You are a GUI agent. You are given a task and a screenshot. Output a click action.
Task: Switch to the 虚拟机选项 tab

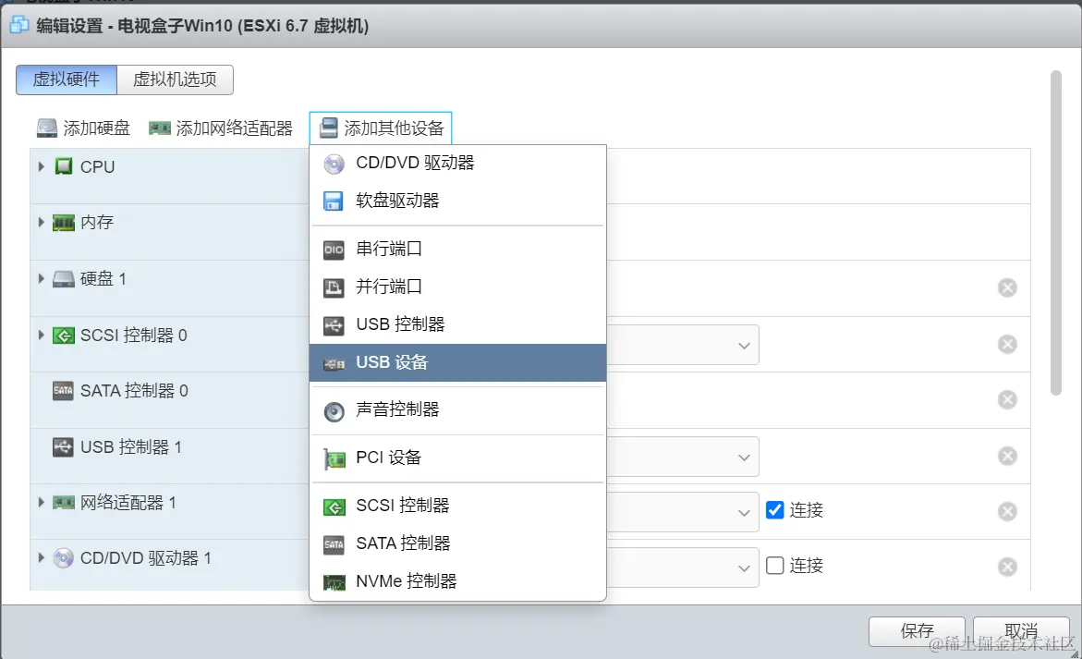coord(175,79)
